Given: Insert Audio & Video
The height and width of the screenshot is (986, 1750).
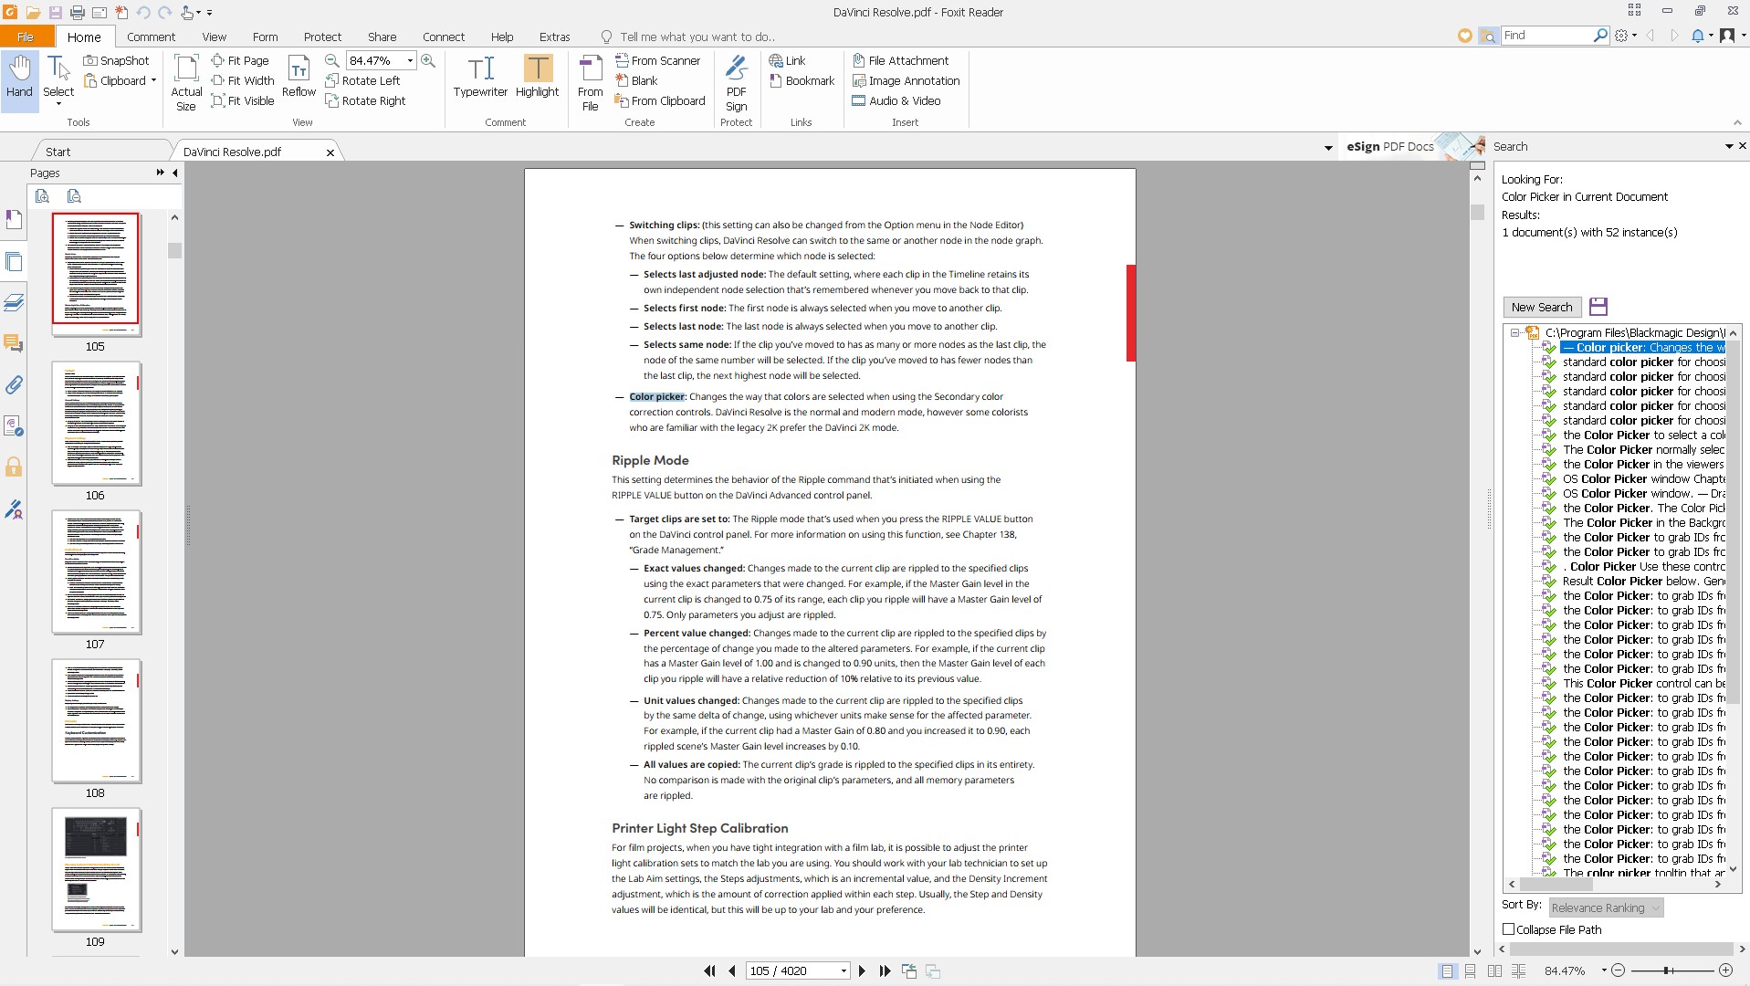Looking at the screenshot, I should coord(896,100).
